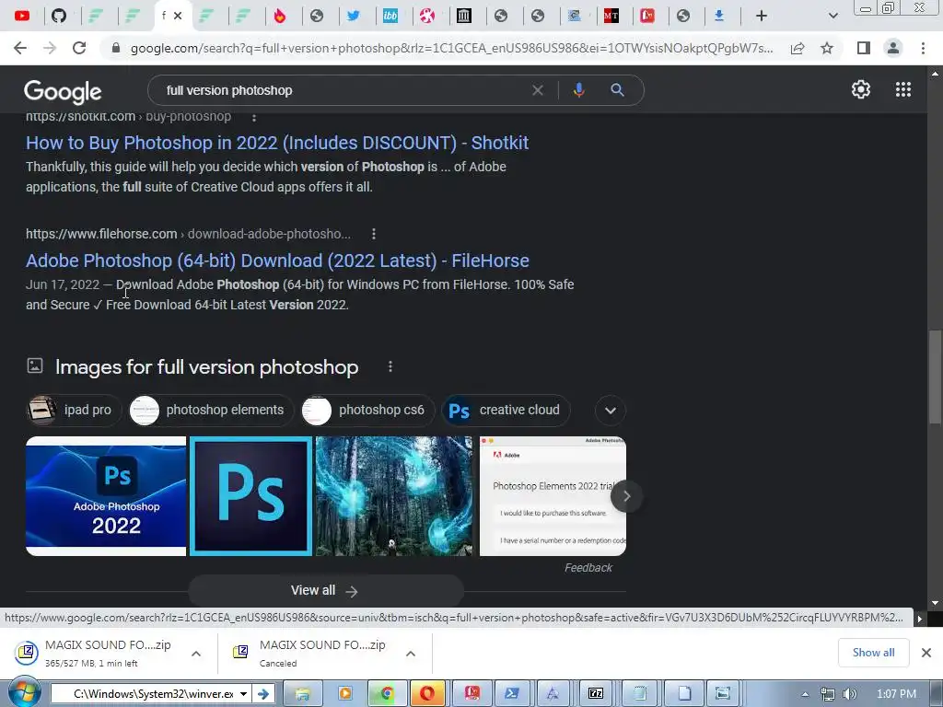Show hidden system tray icons
The height and width of the screenshot is (707, 943).
[x=805, y=694]
